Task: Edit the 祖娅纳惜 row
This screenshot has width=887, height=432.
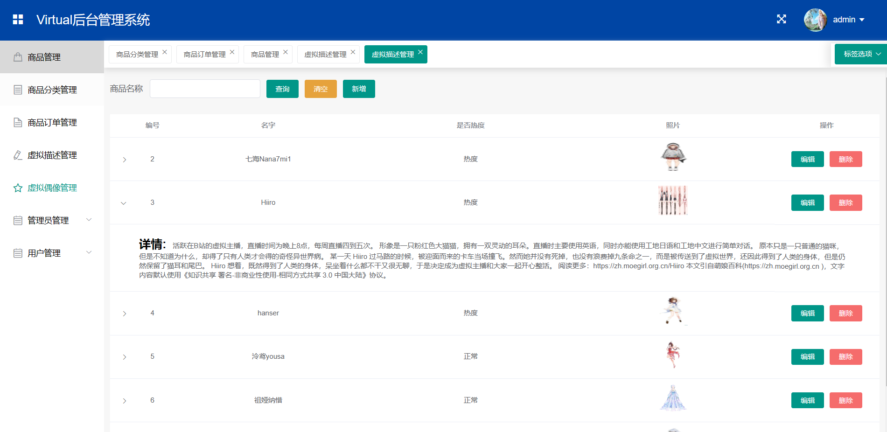Action: point(807,400)
